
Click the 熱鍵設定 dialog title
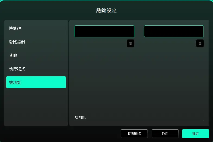(106, 11)
